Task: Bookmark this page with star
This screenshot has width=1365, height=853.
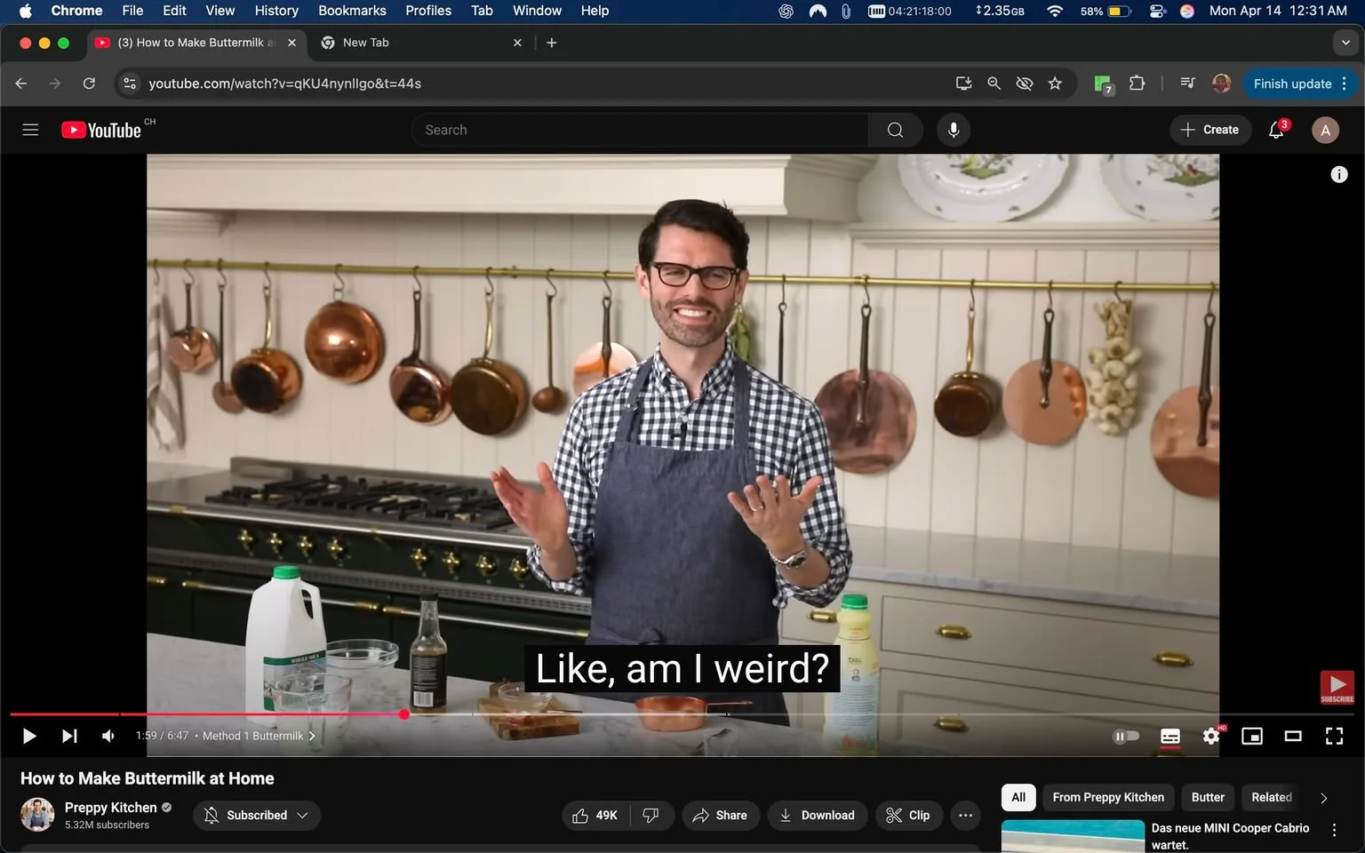Action: (x=1055, y=84)
